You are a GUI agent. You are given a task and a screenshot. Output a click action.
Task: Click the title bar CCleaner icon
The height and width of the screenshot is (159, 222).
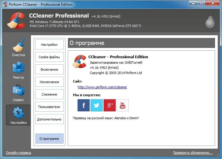(x=5, y=4)
